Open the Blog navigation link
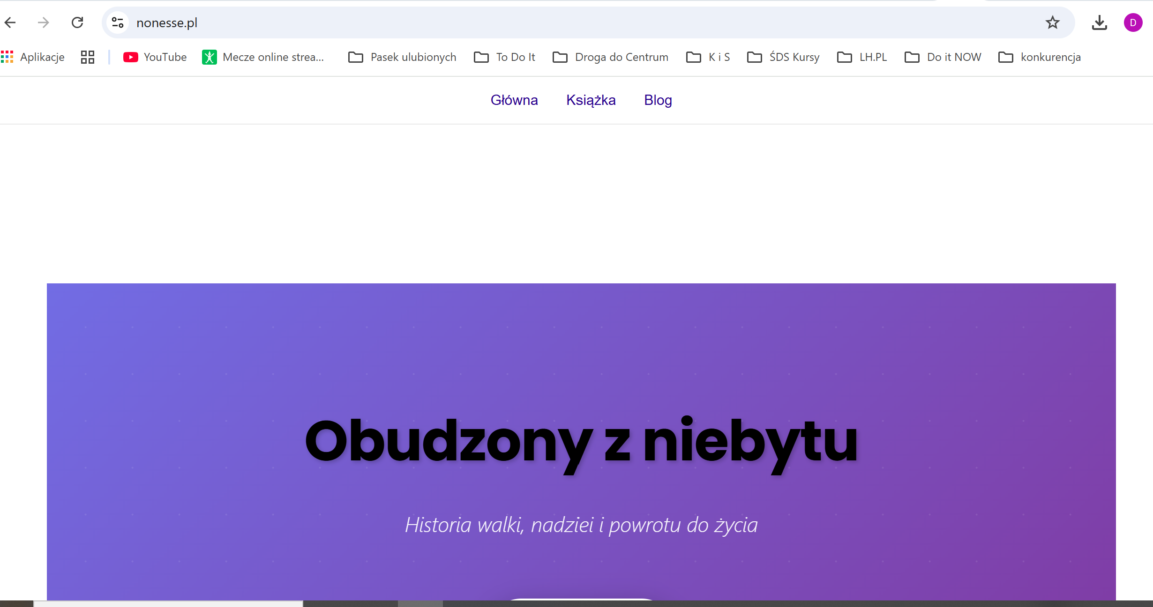 658,100
